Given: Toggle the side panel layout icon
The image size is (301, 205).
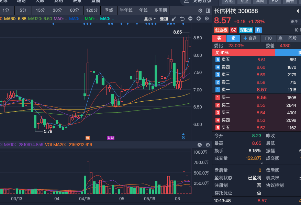Looking at the screenshot, I should (208, 11).
